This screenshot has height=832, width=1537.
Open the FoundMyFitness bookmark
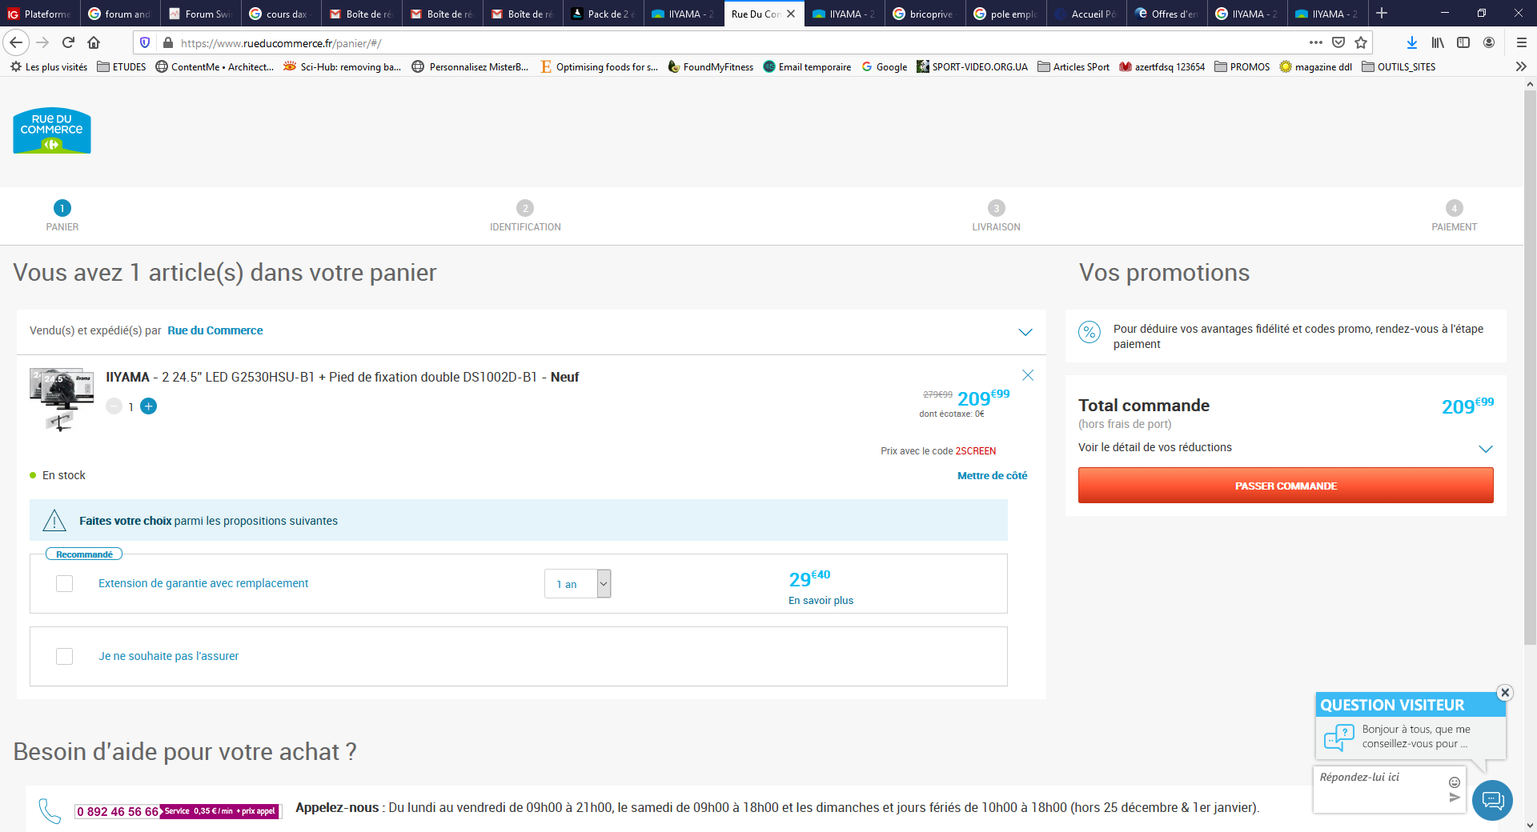711,66
